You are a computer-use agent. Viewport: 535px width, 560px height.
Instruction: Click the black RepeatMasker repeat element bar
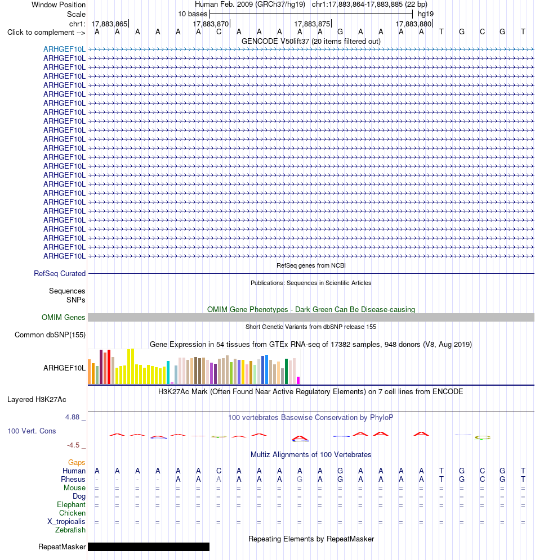pyautogui.click(x=149, y=547)
